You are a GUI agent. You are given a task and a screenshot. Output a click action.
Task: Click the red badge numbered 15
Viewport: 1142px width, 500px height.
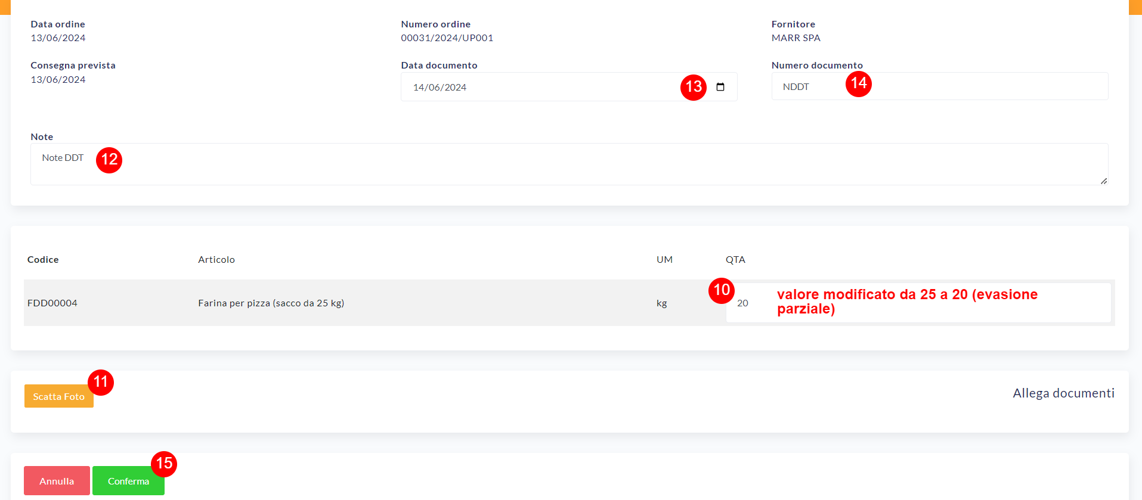pos(164,464)
